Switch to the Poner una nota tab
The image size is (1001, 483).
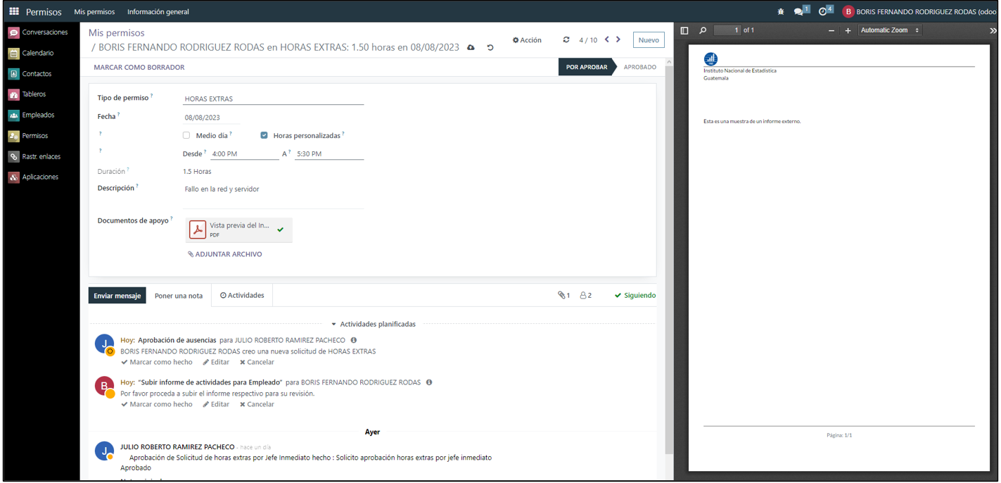click(179, 296)
